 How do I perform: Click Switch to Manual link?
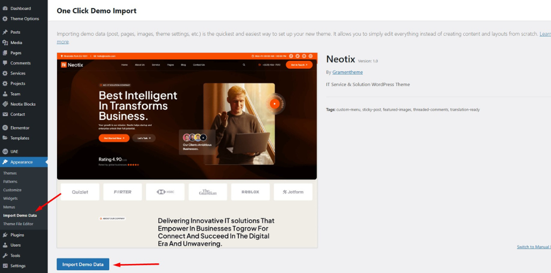533,247
